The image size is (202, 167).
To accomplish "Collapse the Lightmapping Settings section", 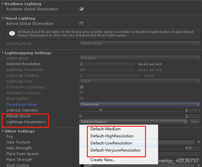I will point(3,53).
